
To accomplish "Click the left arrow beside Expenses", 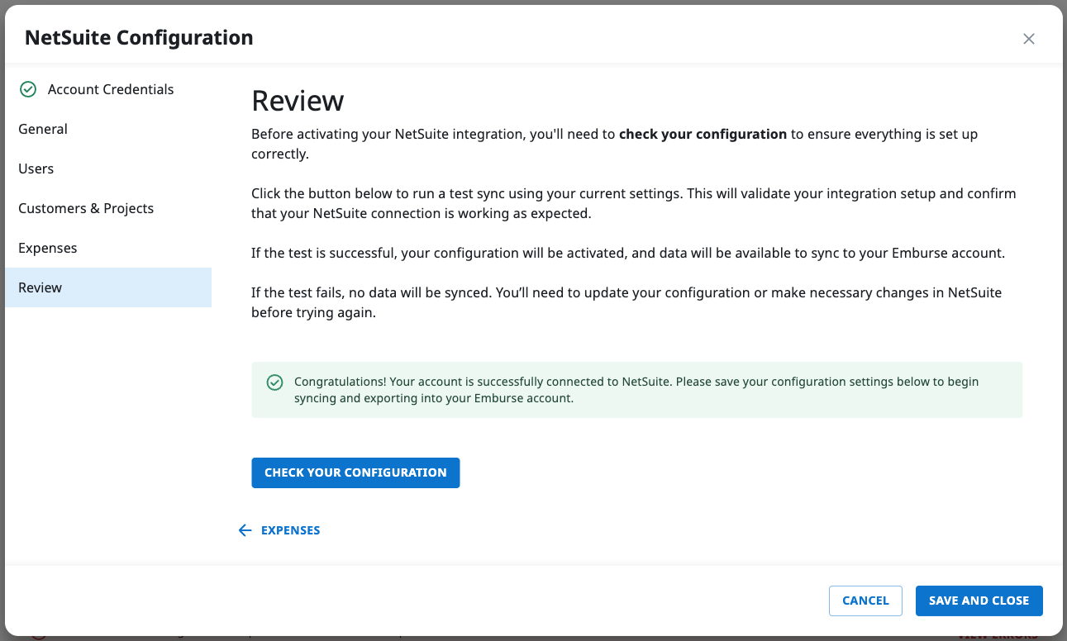I will tap(245, 530).
